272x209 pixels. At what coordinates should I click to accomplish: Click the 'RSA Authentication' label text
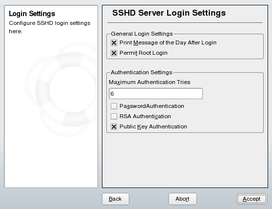tap(145, 116)
